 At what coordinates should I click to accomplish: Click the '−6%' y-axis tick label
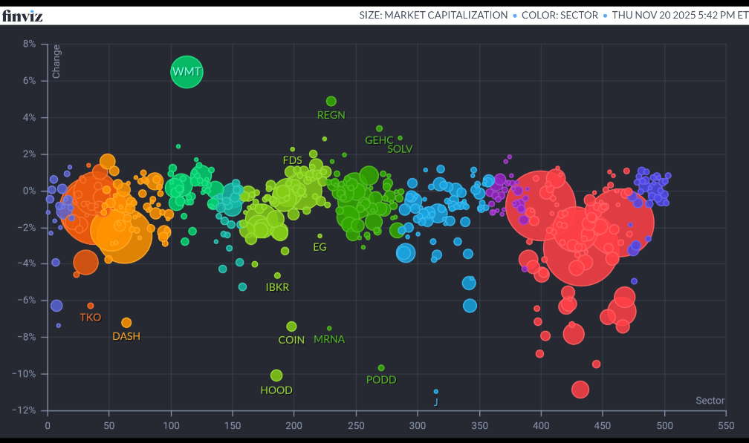[x=26, y=300]
